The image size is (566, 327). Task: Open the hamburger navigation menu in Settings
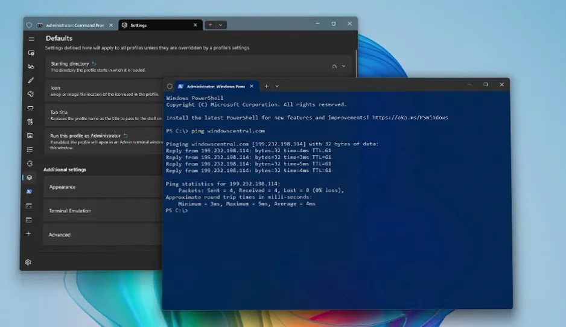(31, 39)
